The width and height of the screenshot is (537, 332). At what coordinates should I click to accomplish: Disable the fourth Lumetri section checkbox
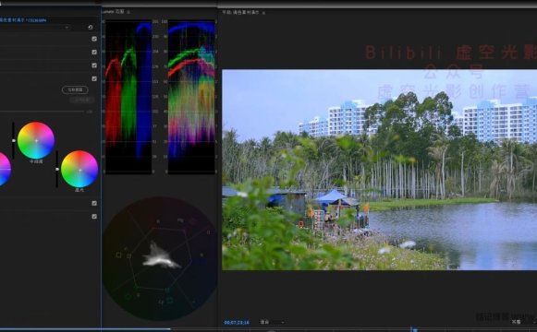click(94, 78)
